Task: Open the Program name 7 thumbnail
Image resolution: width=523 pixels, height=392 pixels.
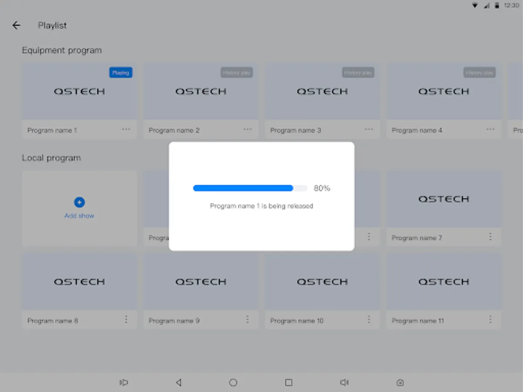Action: [x=444, y=199]
